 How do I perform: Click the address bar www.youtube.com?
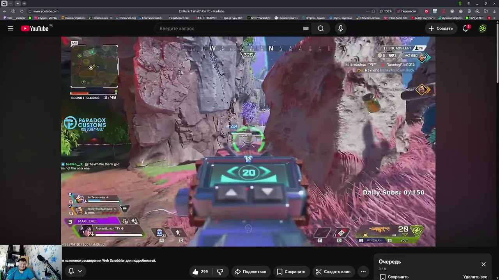click(x=46, y=11)
